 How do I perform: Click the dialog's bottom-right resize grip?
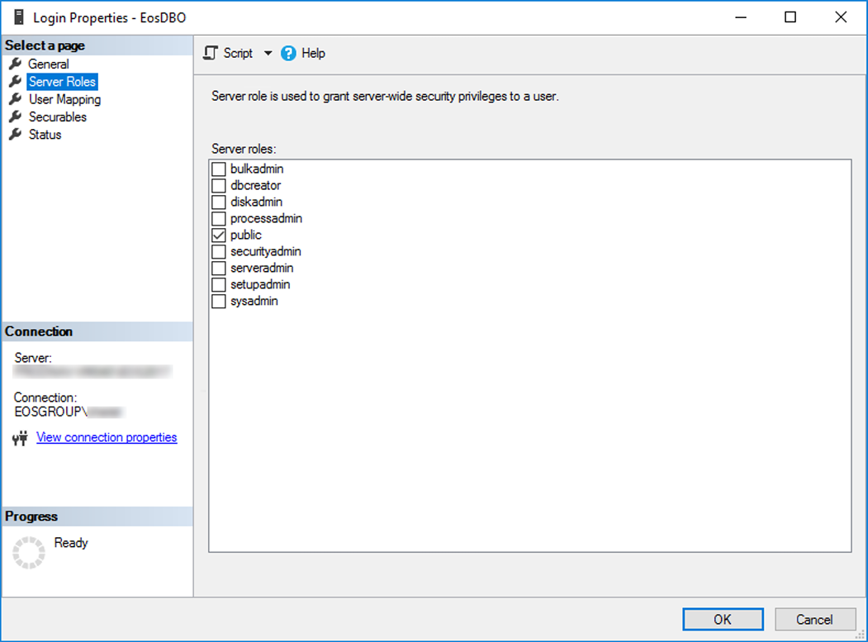point(861,635)
